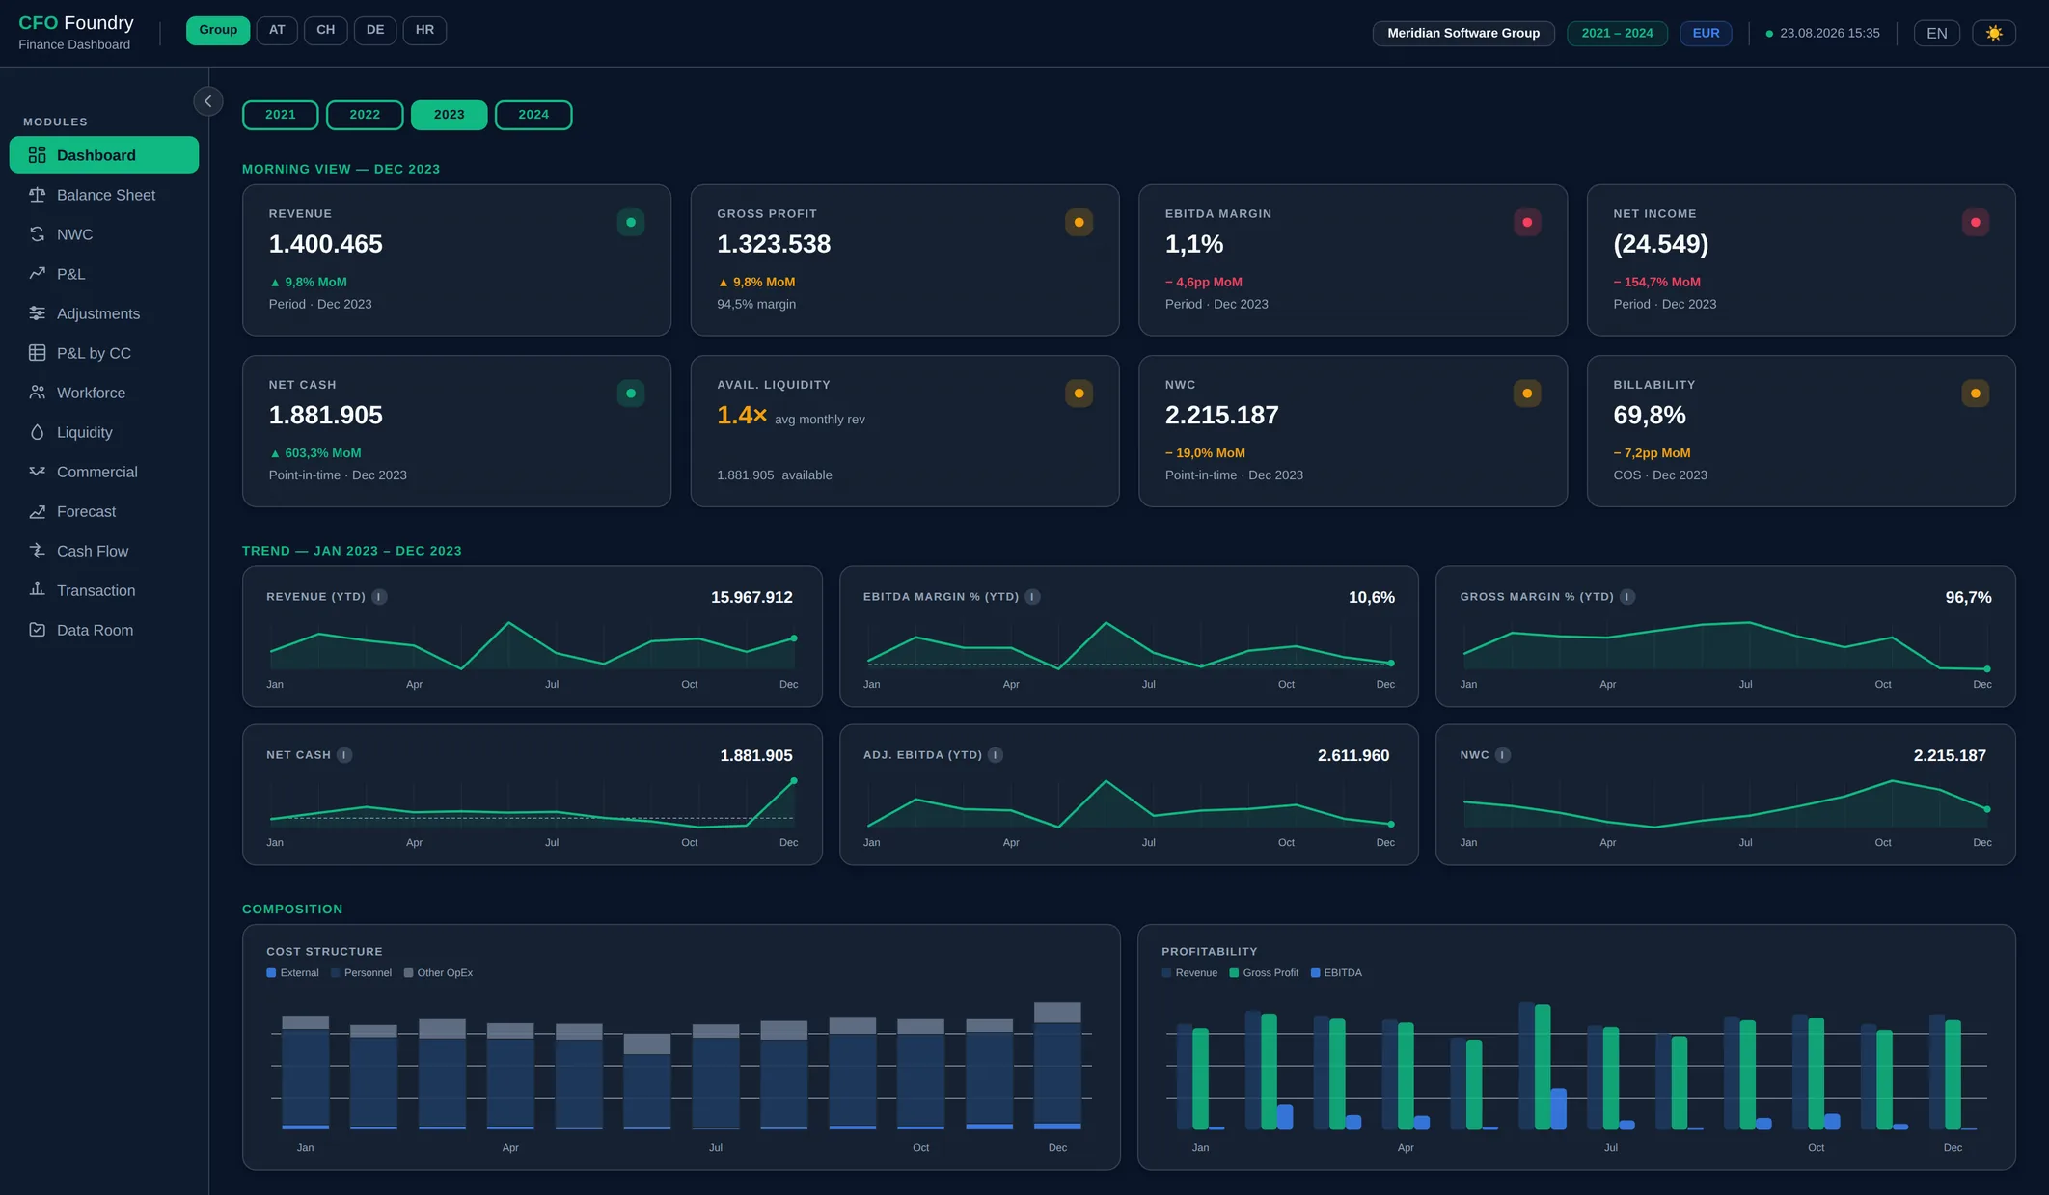Click the P&L trend arrow icon
The height and width of the screenshot is (1195, 2049).
coord(37,274)
